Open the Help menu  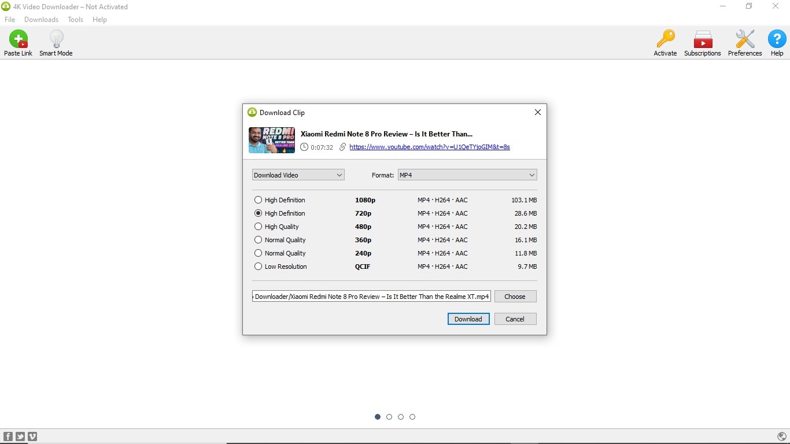[99, 20]
